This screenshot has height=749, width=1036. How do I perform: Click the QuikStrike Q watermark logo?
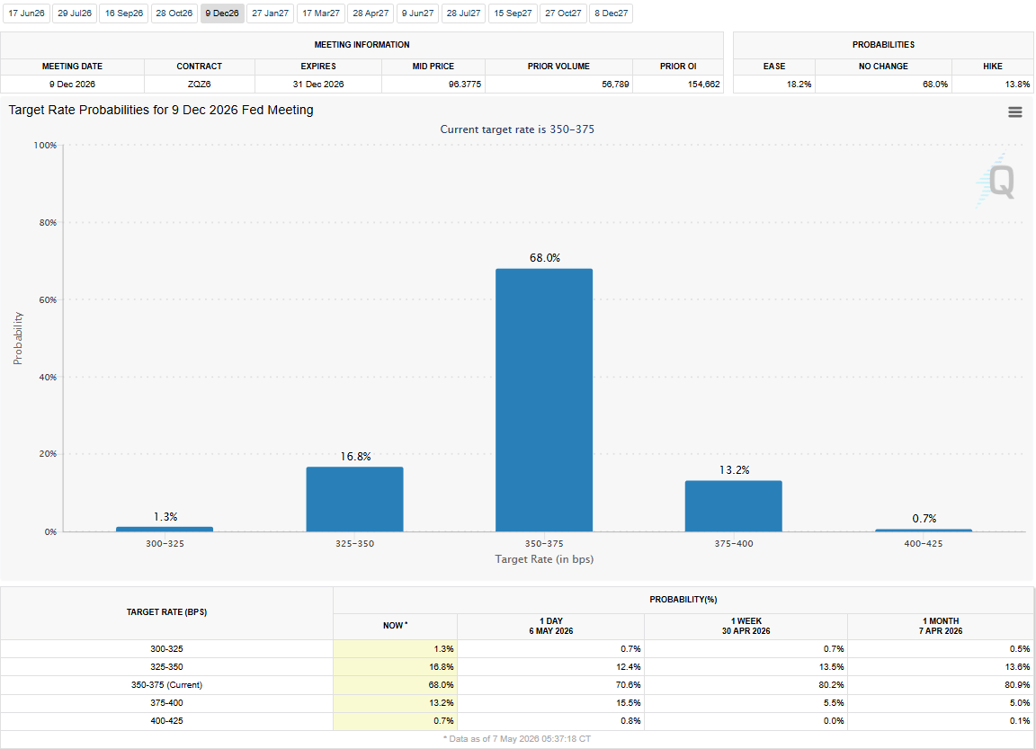pos(995,181)
